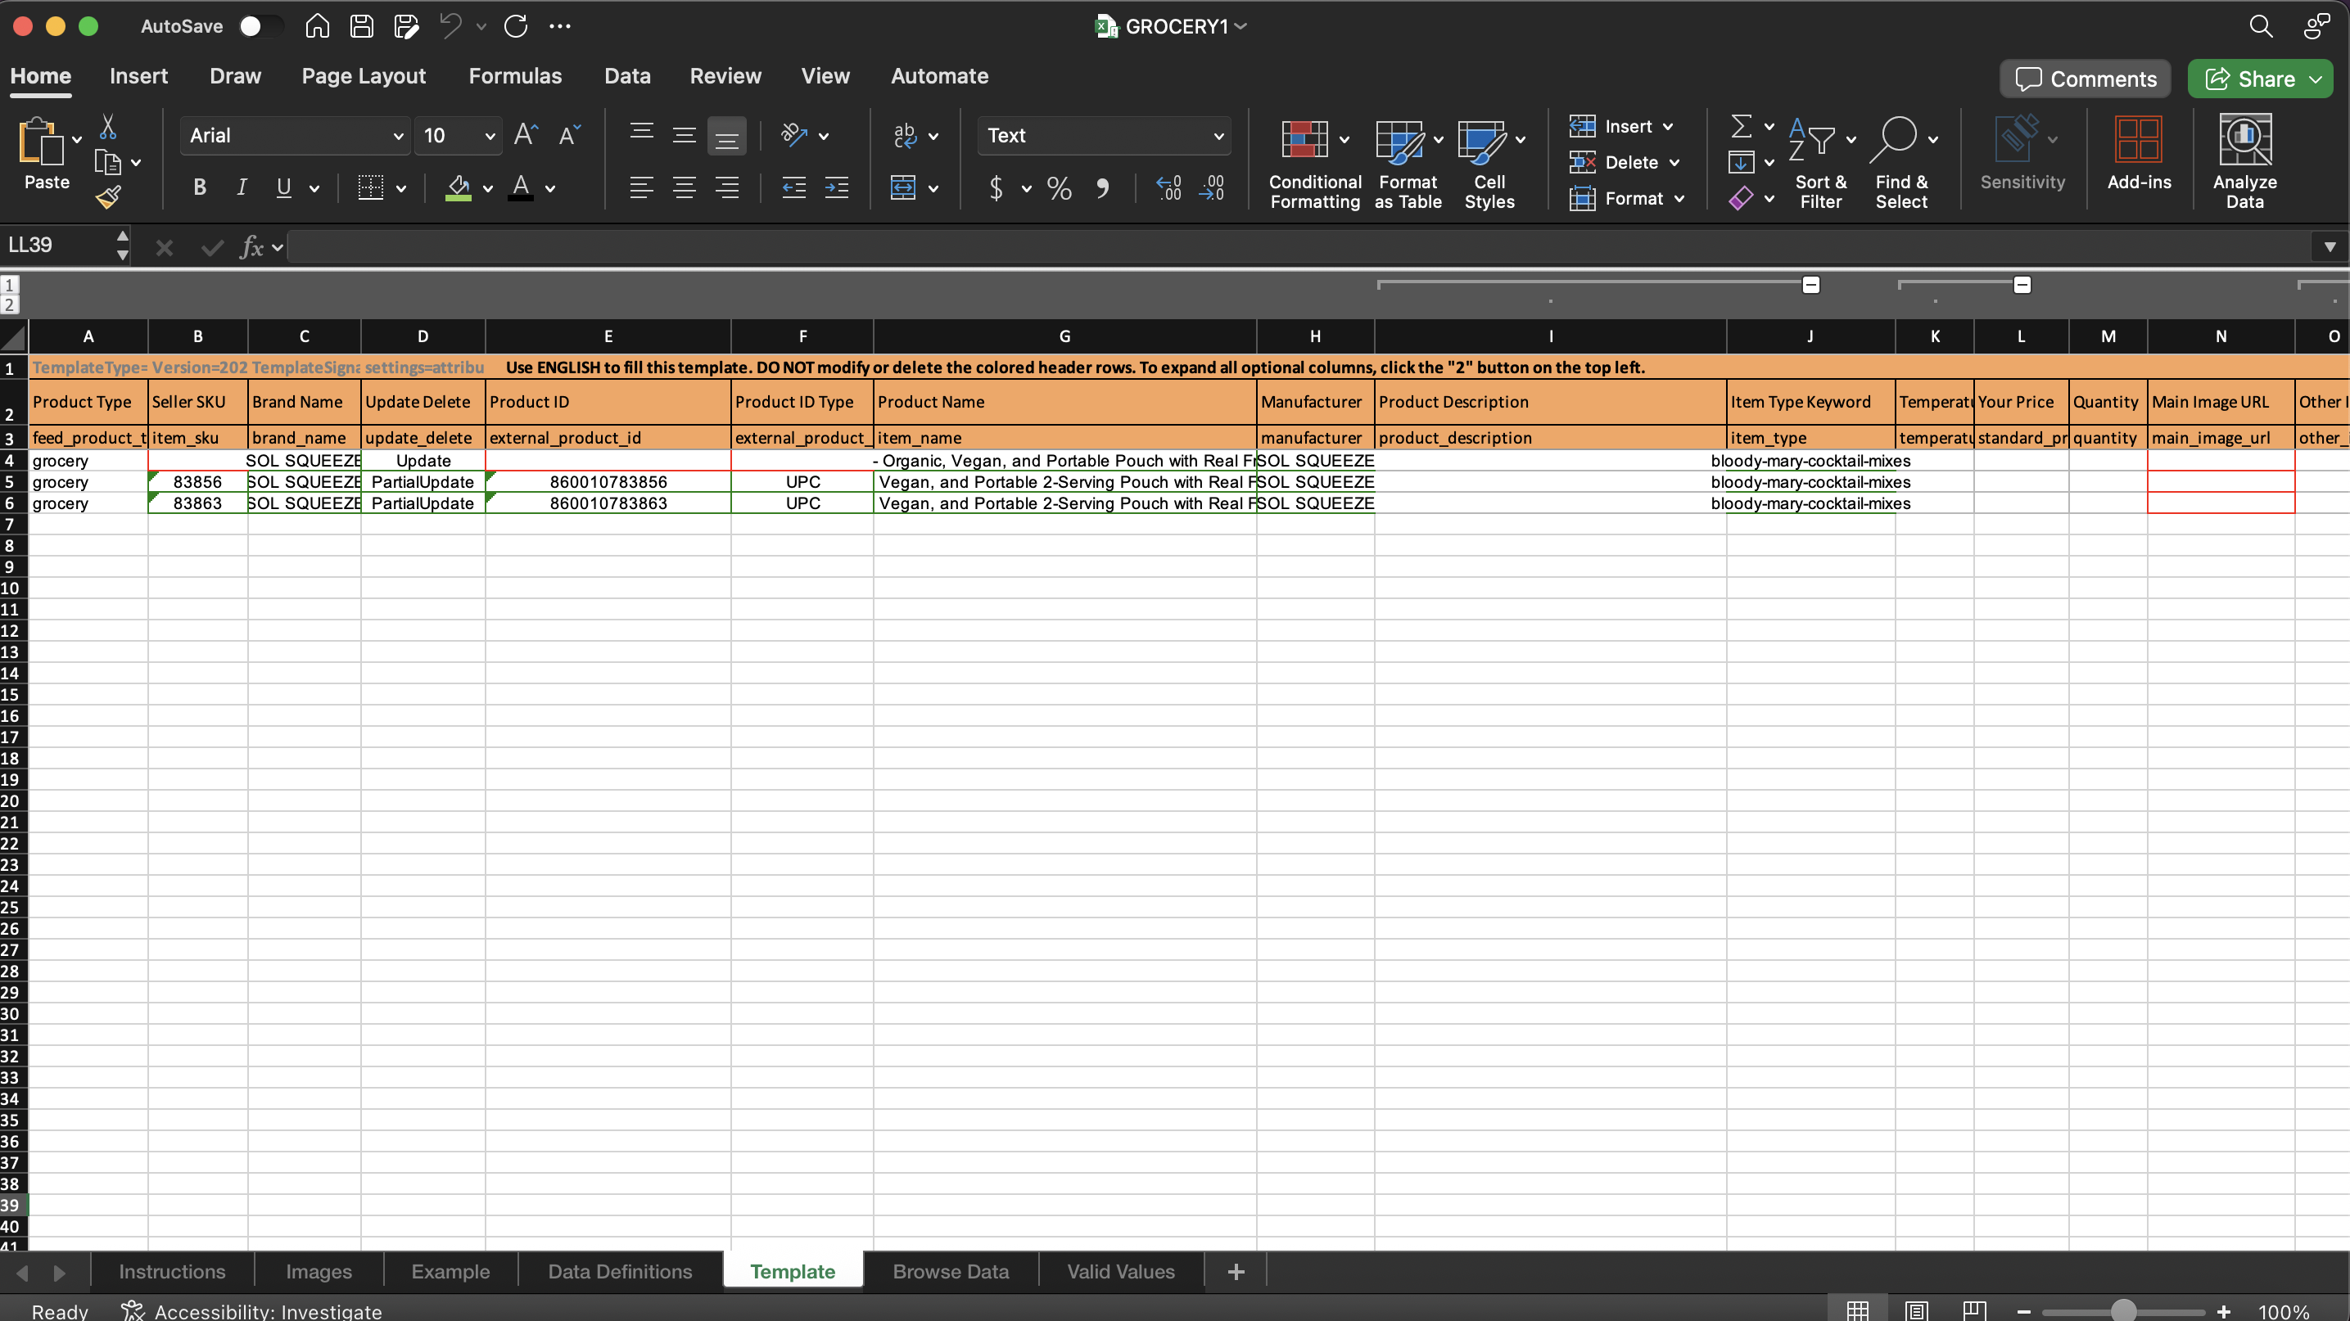Apply percent style format
The image size is (2350, 1321).
tap(1060, 189)
